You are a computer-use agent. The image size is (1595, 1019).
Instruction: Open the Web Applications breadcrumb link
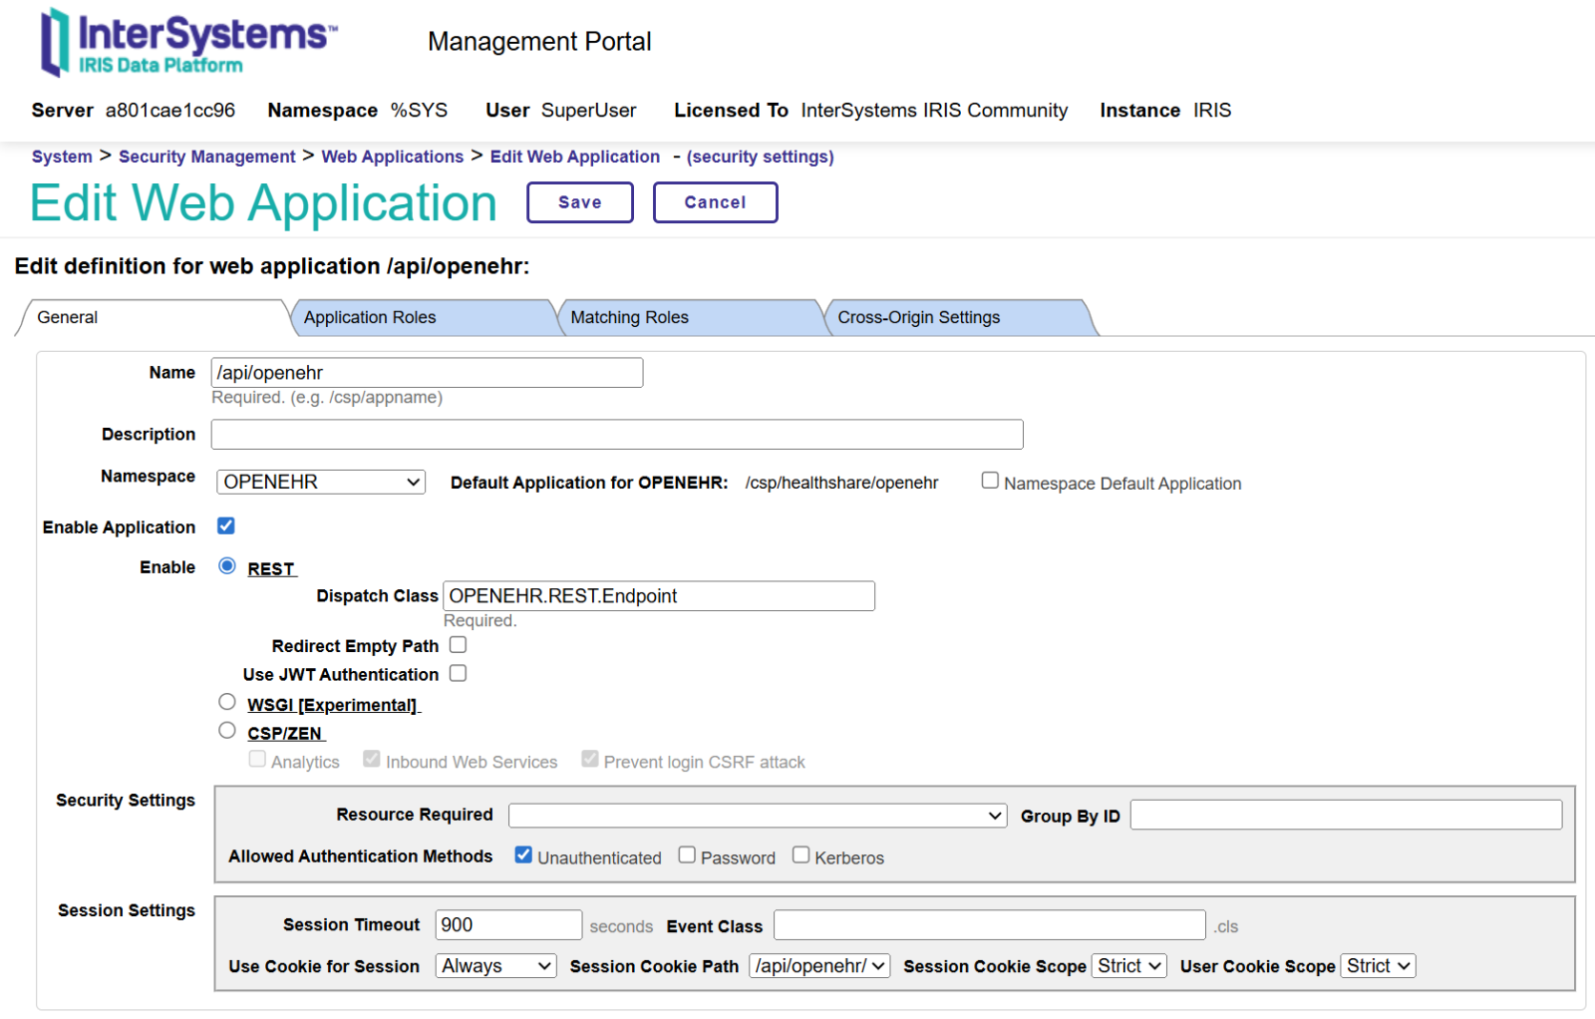coord(392,157)
